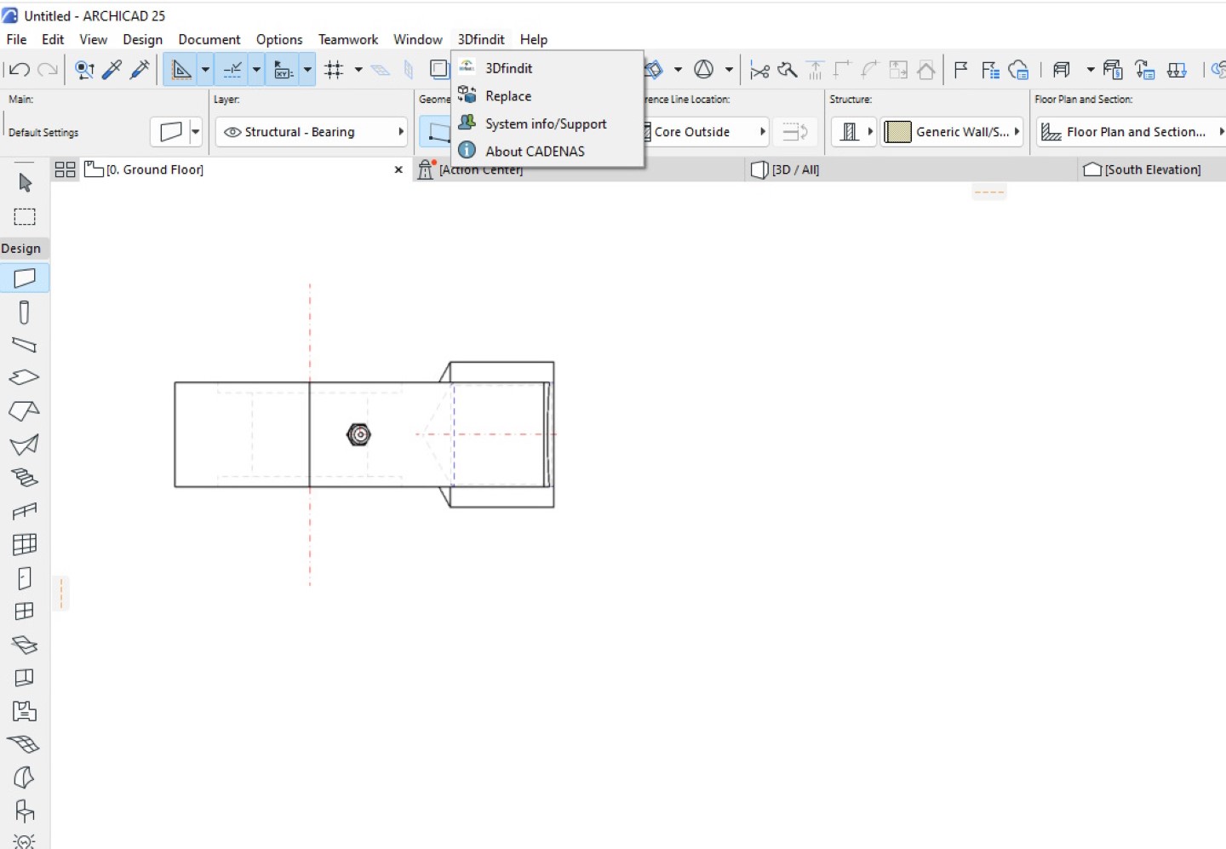Select the Wall tool
This screenshot has width=1226, height=849.
(25, 278)
